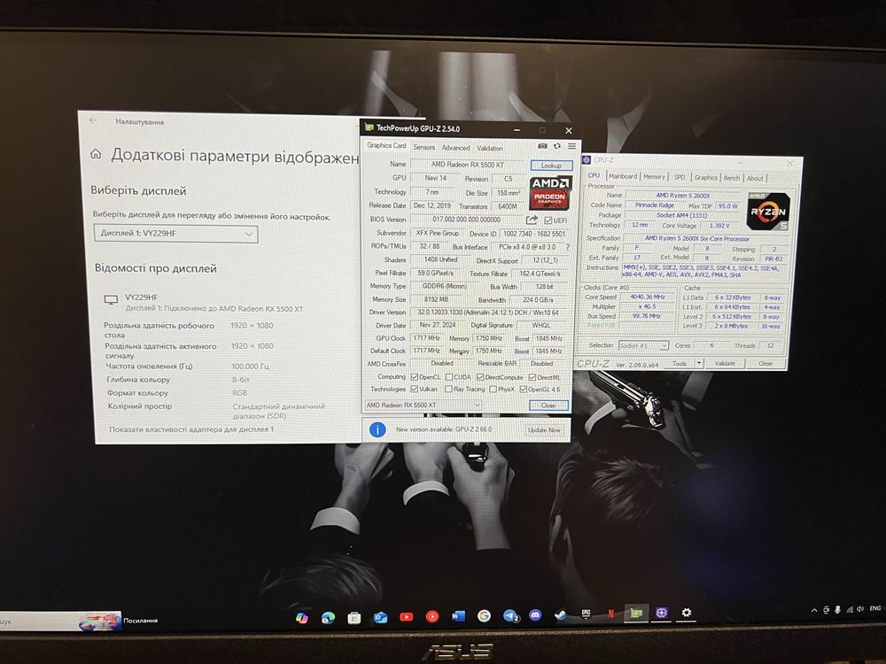
Task: Click the GPU-Z taskbar icon
Action: click(x=636, y=614)
